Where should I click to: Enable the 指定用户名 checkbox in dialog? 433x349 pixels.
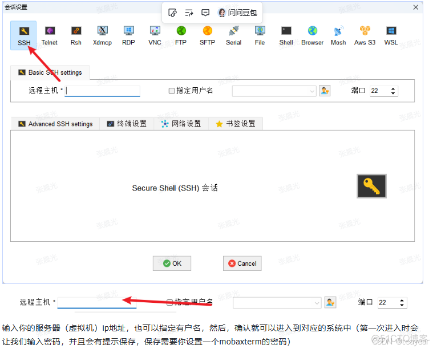[x=172, y=91]
